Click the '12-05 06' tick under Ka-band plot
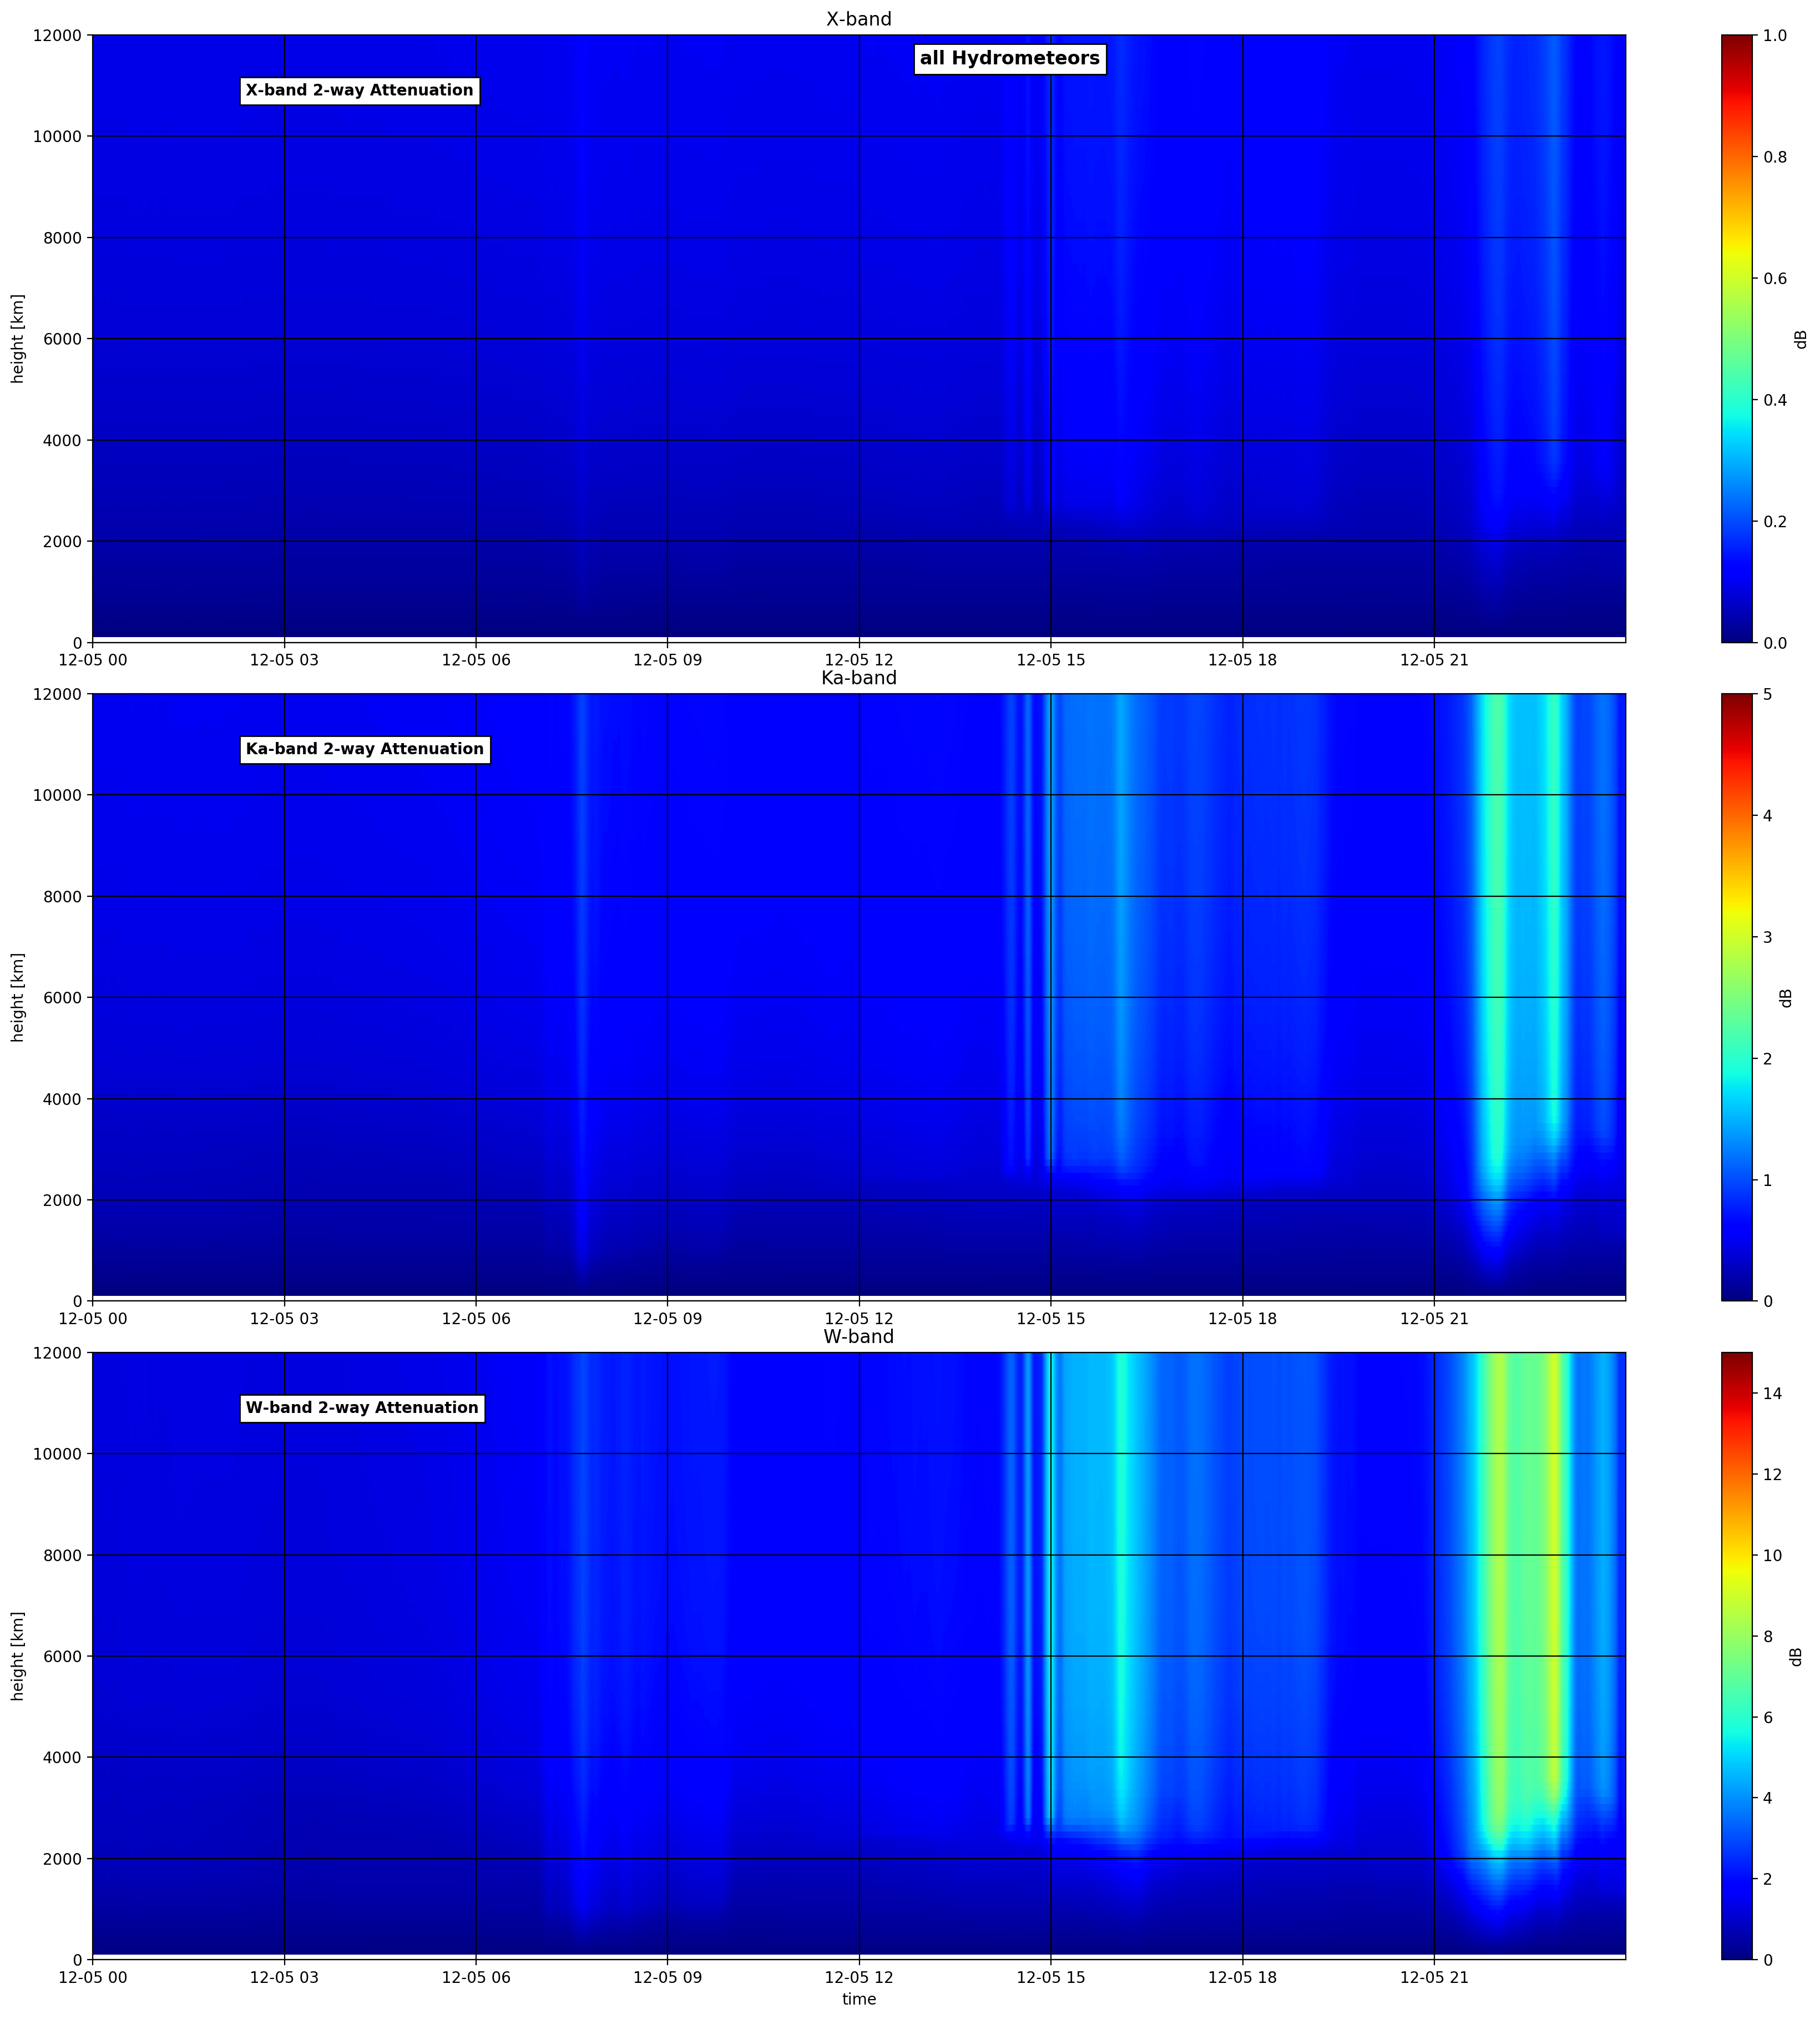 click(x=476, y=1318)
